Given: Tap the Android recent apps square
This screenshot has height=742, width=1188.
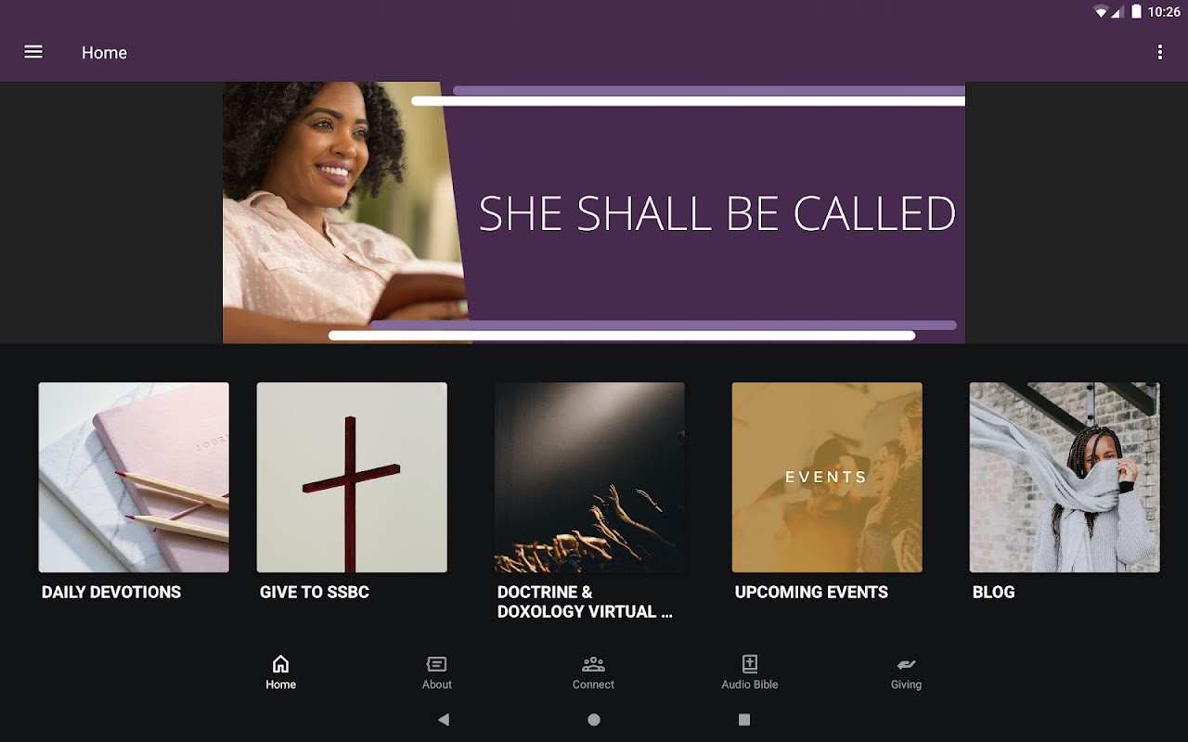Looking at the screenshot, I should pyautogui.click(x=743, y=720).
